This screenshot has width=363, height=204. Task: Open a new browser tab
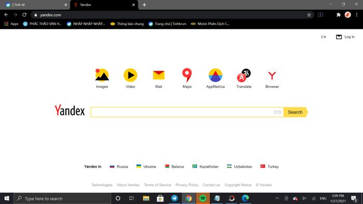pos(144,5)
